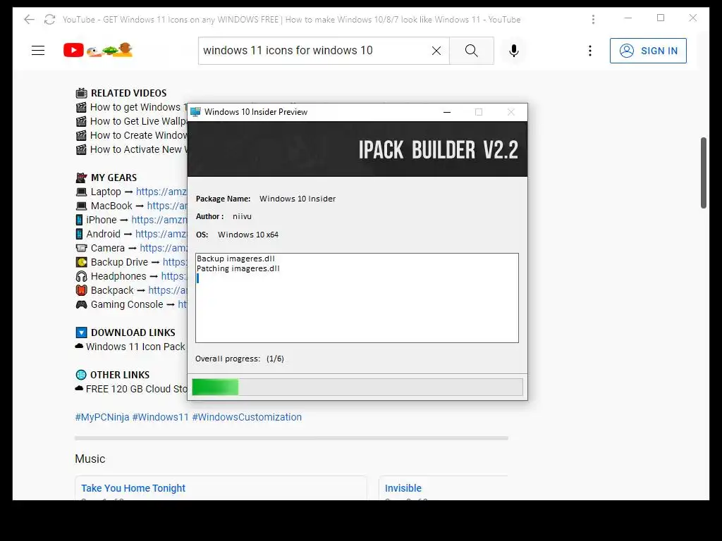Open the Backpack gear link
Screen dimensions: 722x541
(x=168, y=290)
